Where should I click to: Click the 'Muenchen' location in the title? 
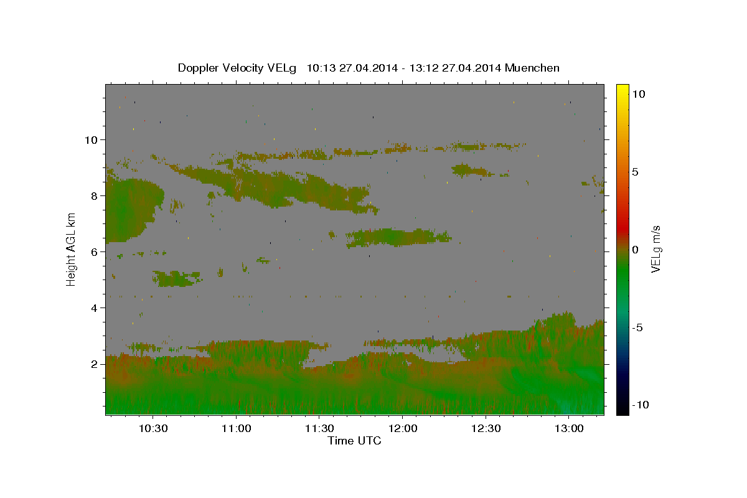[x=533, y=68]
